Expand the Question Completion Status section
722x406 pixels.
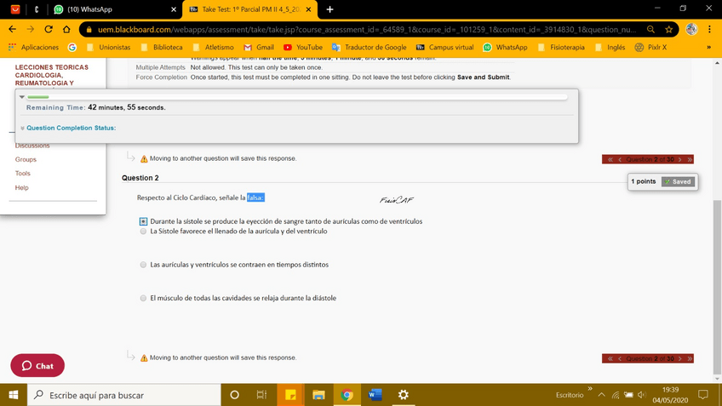[70, 128]
